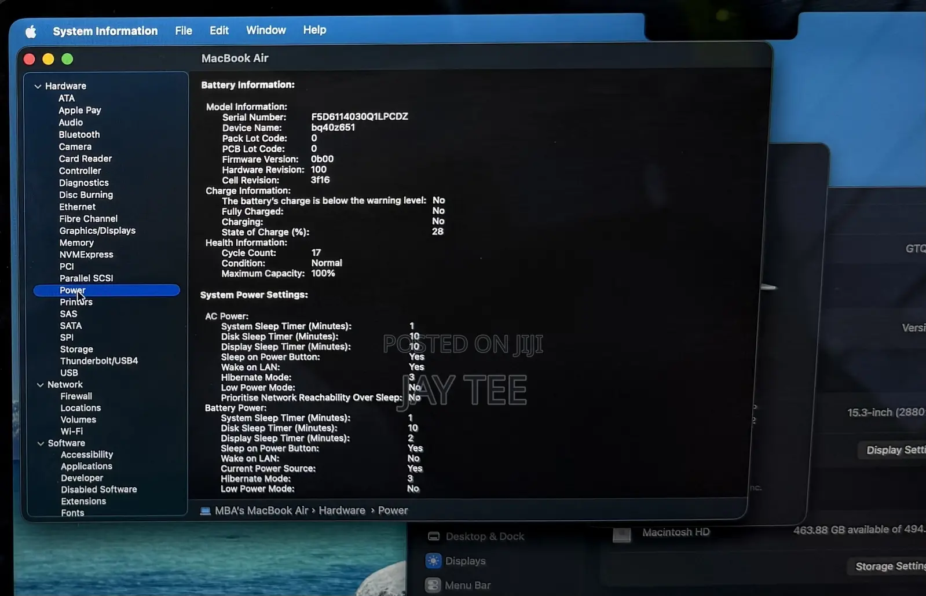Screen dimensions: 926x596
Task: Select Diagnostics in the sidebar
Action: tap(84, 183)
